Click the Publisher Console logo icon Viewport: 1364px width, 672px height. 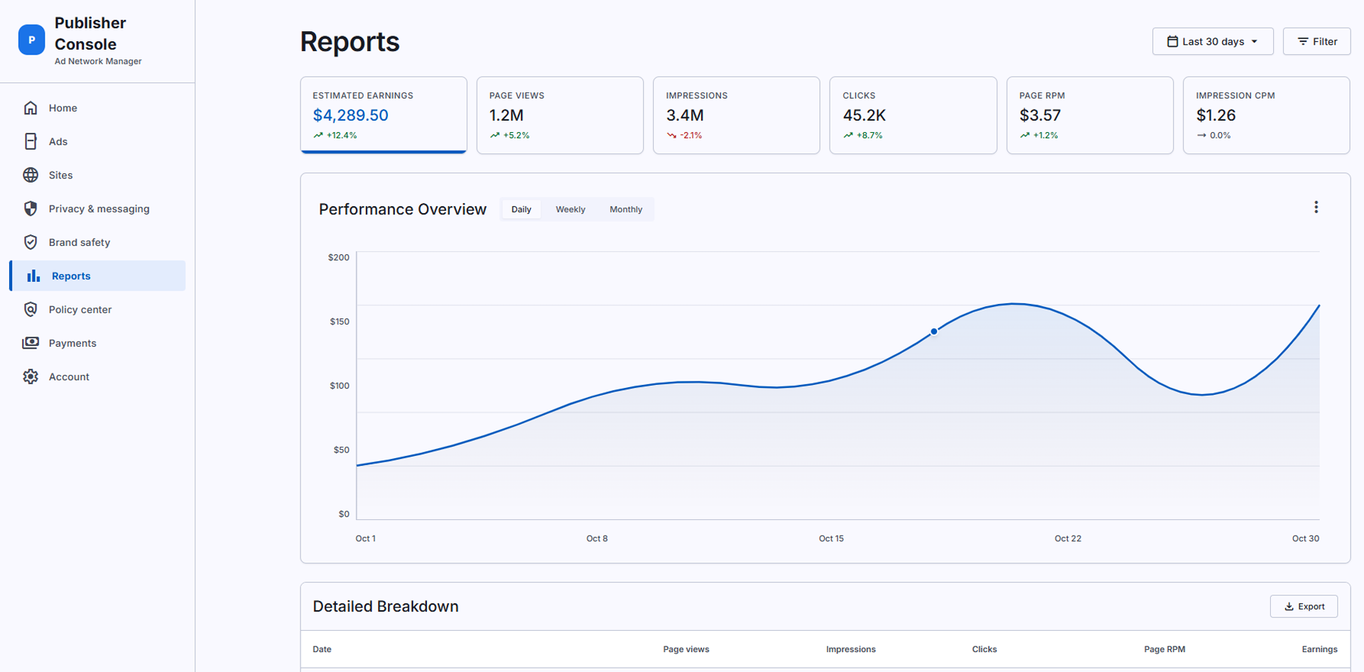pos(31,40)
